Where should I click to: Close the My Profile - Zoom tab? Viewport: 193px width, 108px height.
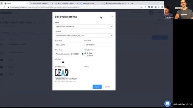[x=103, y=4]
